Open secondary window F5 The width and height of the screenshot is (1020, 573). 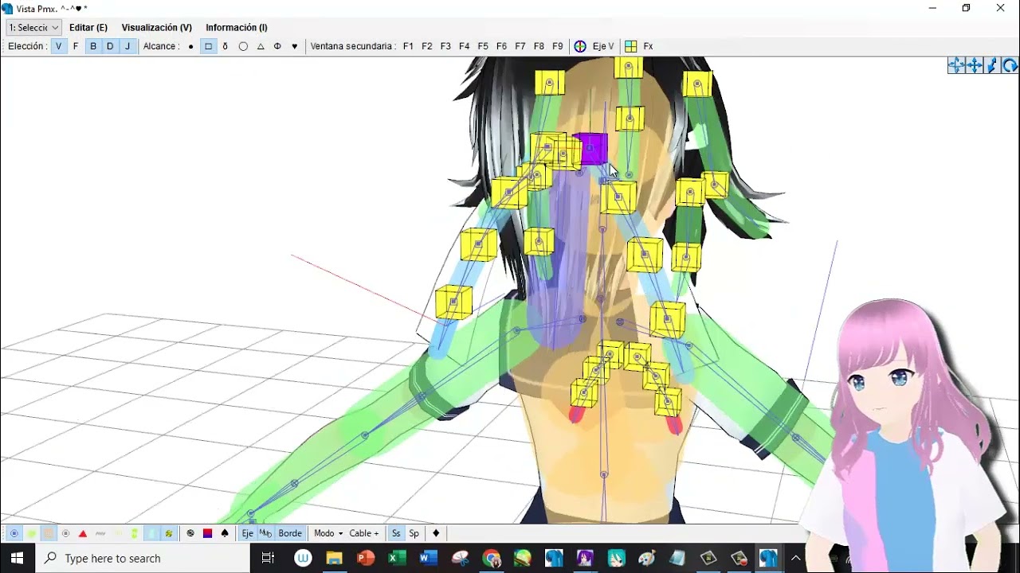point(483,46)
